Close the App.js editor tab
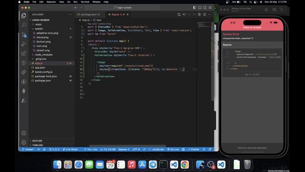 click(128, 14)
